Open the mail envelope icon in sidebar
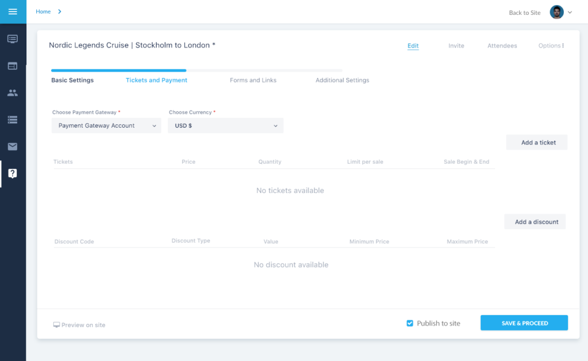 pos(13,147)
